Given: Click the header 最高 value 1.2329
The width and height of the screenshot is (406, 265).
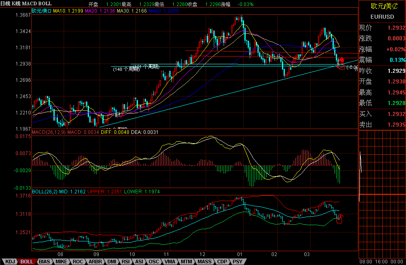Looking at the screenshot, I should point(146,4).
